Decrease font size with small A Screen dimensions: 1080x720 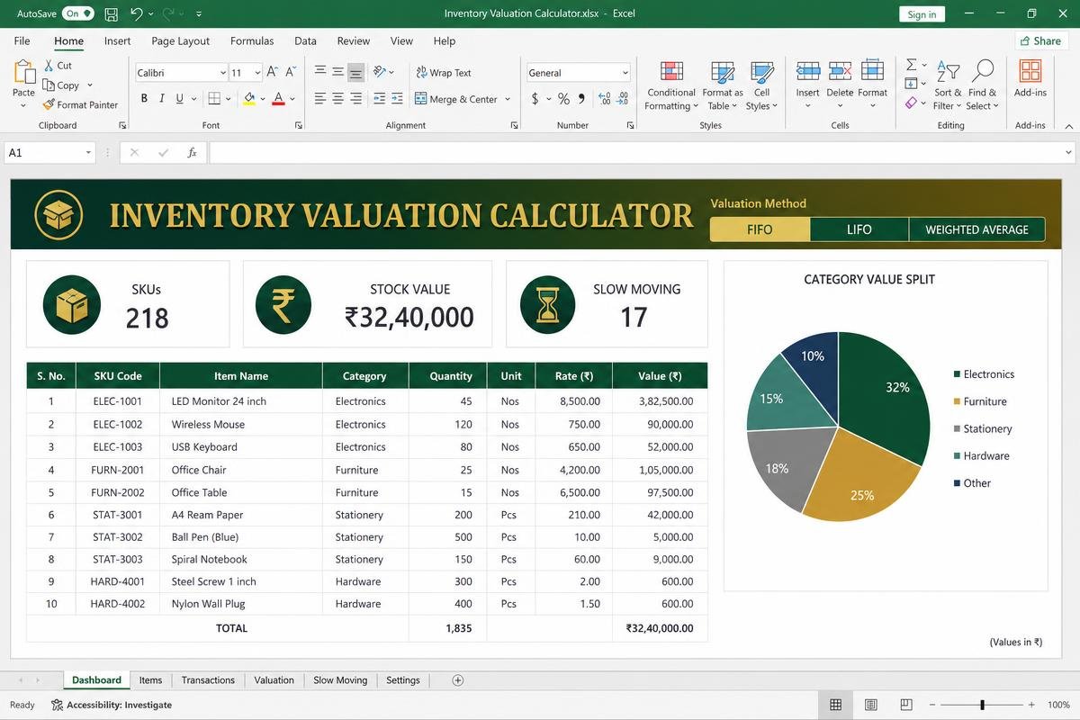coord(291,72)
